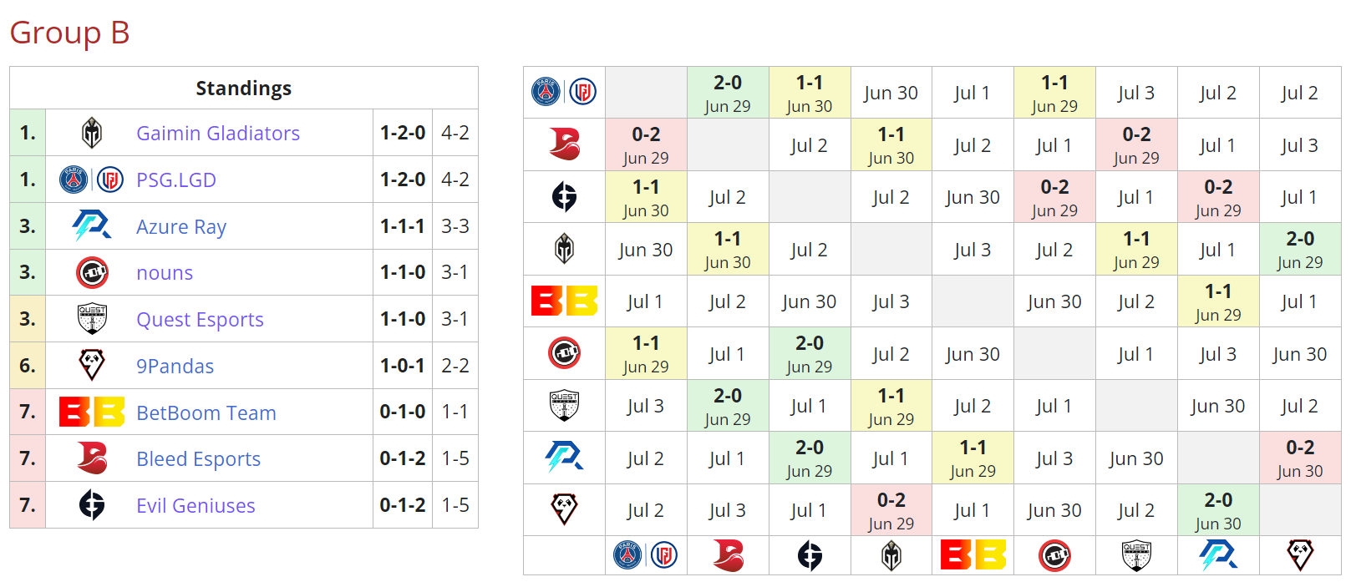Click the 9Pandas logo in standings
Image resolution: width=1356 pixels, height=582 pixels.
click(x=92, y=366)
